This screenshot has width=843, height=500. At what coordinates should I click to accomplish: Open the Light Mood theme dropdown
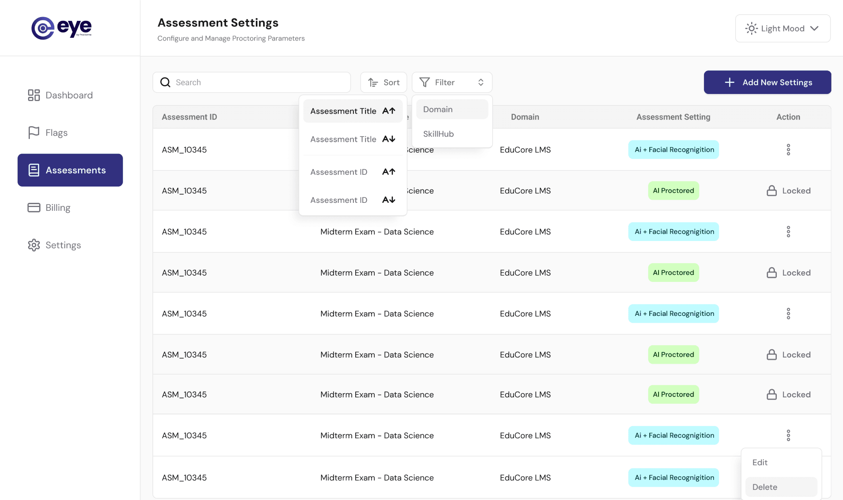click(782, 28)
